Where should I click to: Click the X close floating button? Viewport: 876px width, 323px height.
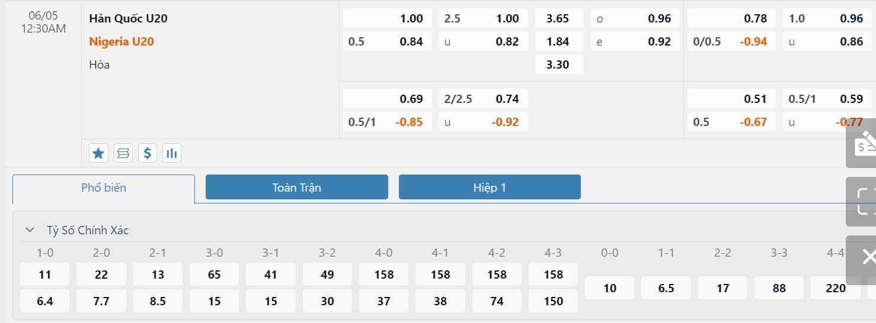[x=868, y=257]
